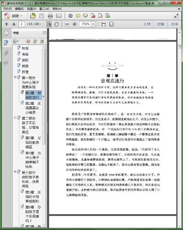Open the Tools (工具) pane
The height and width of the screenshot is (230, 183).
(x=147, y=24)
